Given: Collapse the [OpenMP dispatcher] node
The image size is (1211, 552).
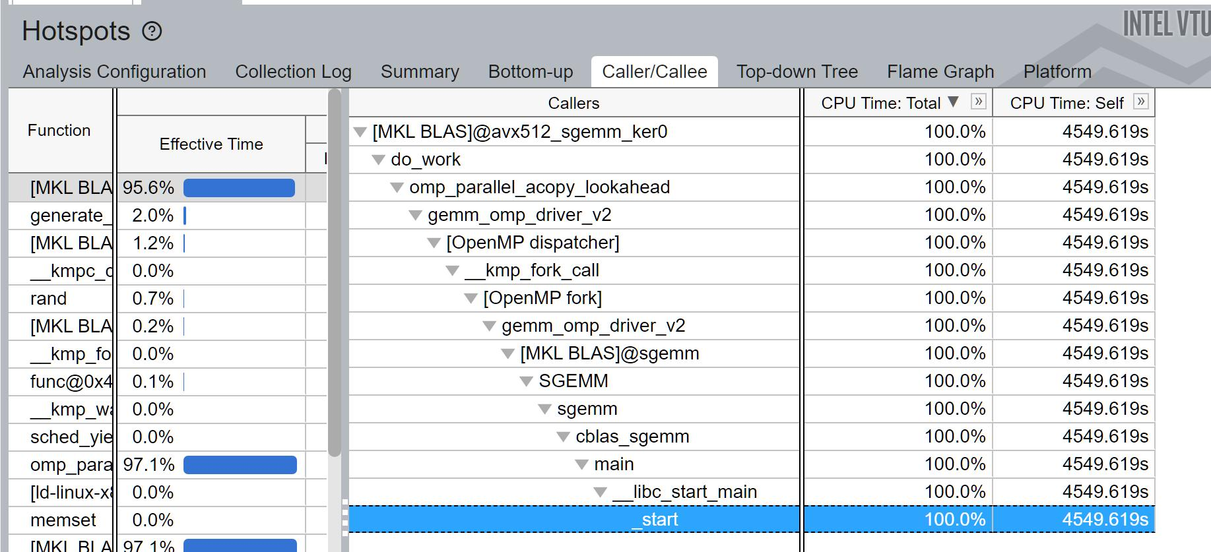Looking at the screenshot, I should [434, 243].
